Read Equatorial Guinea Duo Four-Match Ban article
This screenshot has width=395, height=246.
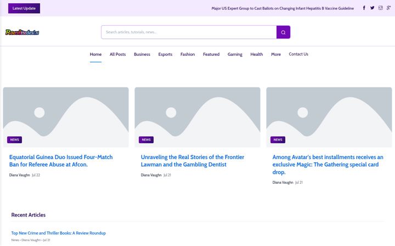point(61,161)
